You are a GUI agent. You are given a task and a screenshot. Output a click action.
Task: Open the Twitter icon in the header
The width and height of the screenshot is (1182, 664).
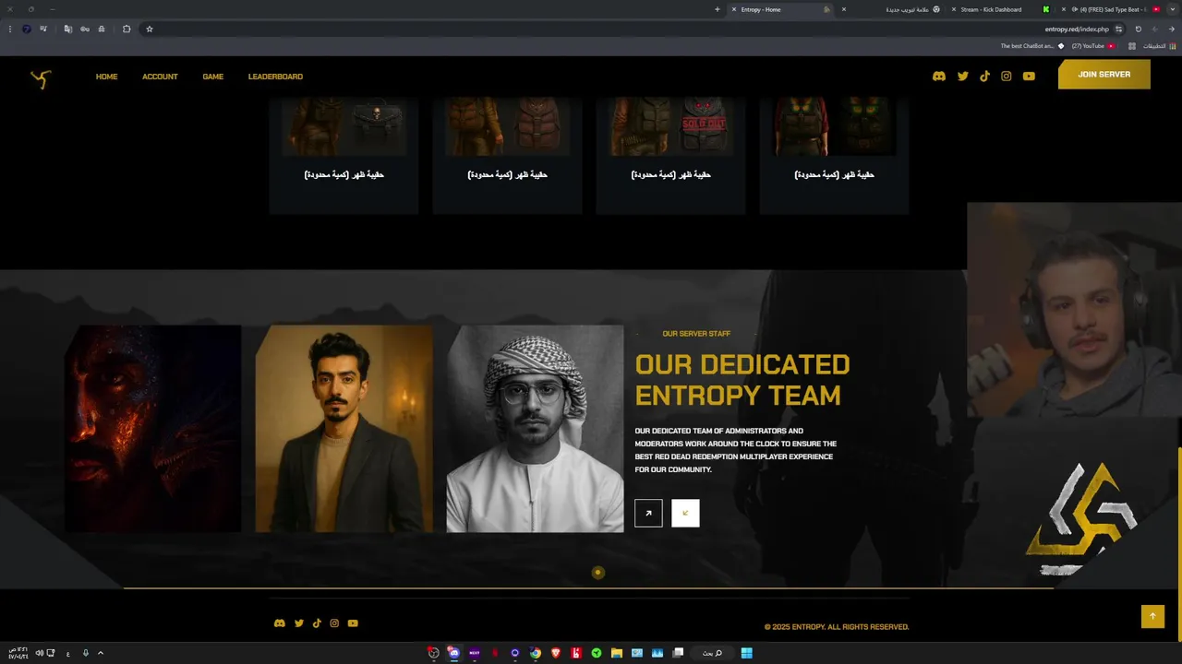(x=963, y=77)
